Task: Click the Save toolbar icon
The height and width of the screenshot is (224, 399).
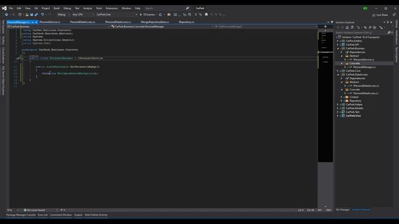Action: (32, 15)
